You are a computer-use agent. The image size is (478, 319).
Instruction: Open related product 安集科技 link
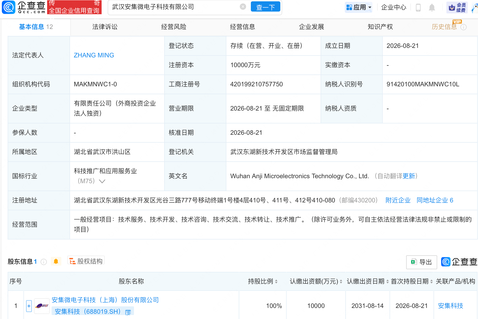450,306
